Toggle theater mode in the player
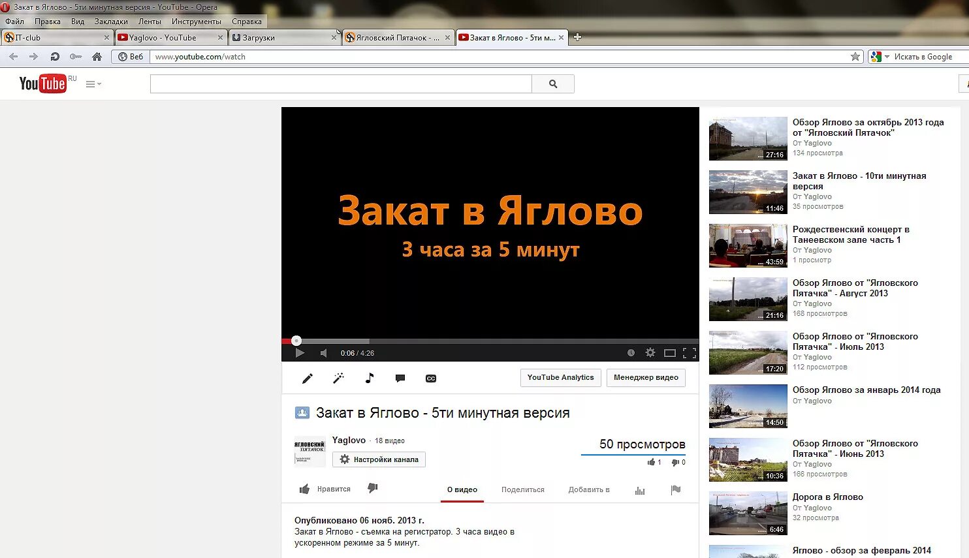The height and width of the screenshot is (558, 969). (670, 353)
